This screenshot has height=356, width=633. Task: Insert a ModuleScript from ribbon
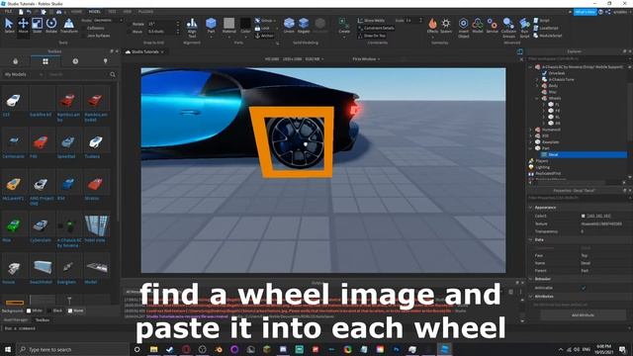(547, 36)
